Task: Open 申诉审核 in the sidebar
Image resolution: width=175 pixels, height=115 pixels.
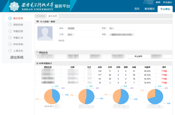Action: pos(18,44)
